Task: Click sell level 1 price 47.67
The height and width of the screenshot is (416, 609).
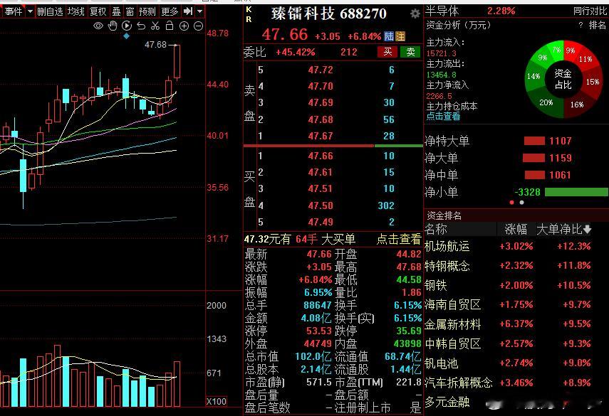Action: [x=321, y=136]
